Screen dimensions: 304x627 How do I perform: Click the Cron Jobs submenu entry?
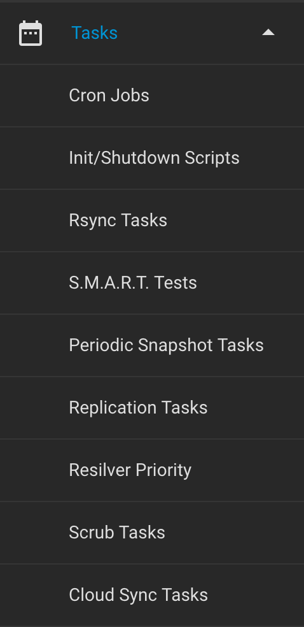click(x=152, y=96)
